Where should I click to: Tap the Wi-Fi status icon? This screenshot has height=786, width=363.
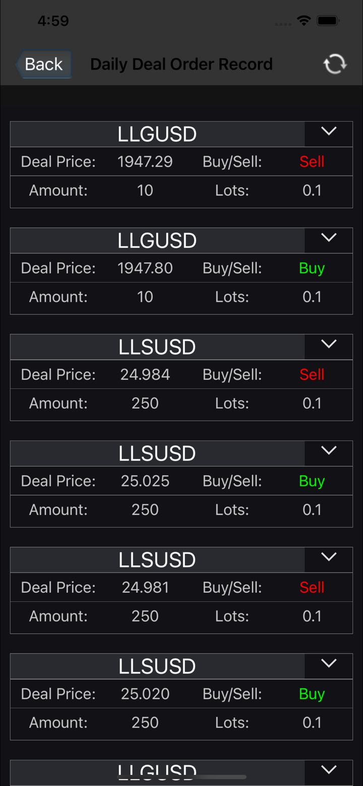(304, 21)
